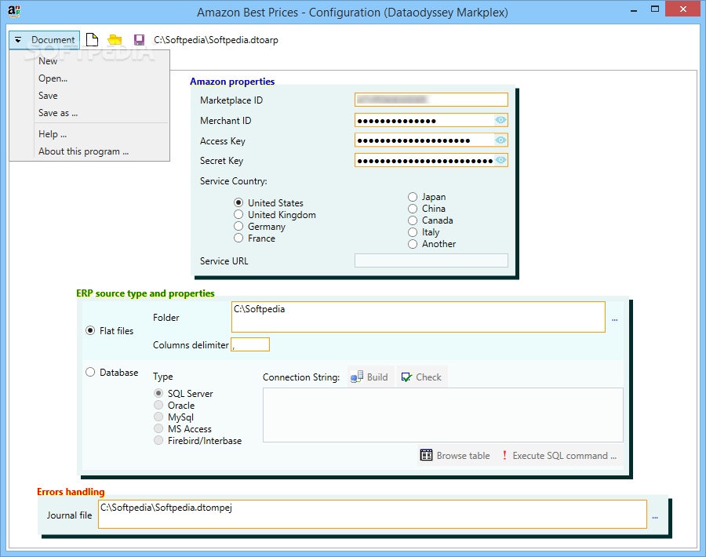This screenshot has width=706, height=557.
Task: Browse for Journal file with ellipsis button
Action: [x=655, y=517]
